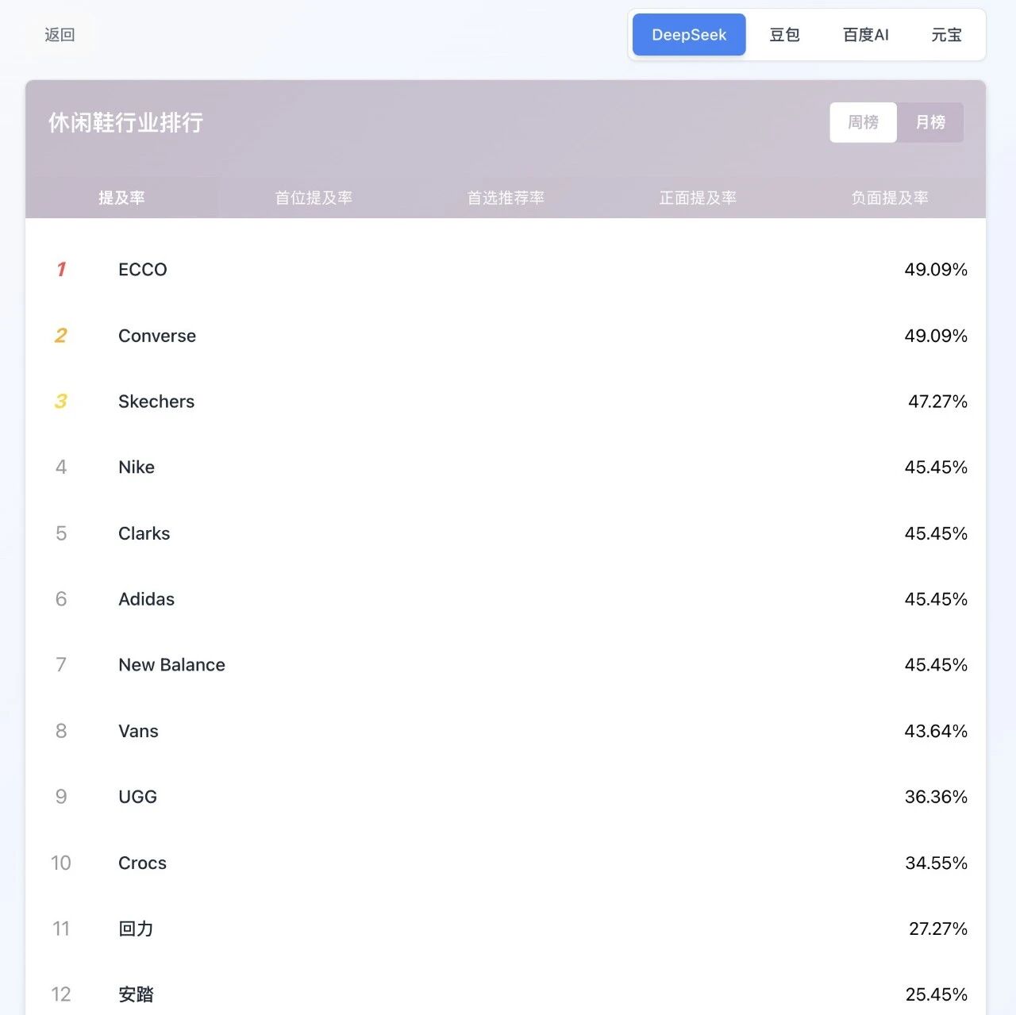Click the ECCO brand name
The image size is (1016, 1015).
[x=143, y=270]
